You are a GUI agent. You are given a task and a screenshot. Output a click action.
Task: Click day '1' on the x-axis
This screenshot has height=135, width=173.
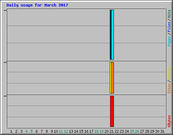(x=11, y=131)
